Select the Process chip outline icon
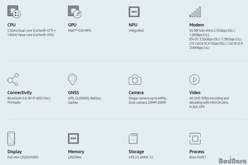 (x=195, y=139)
